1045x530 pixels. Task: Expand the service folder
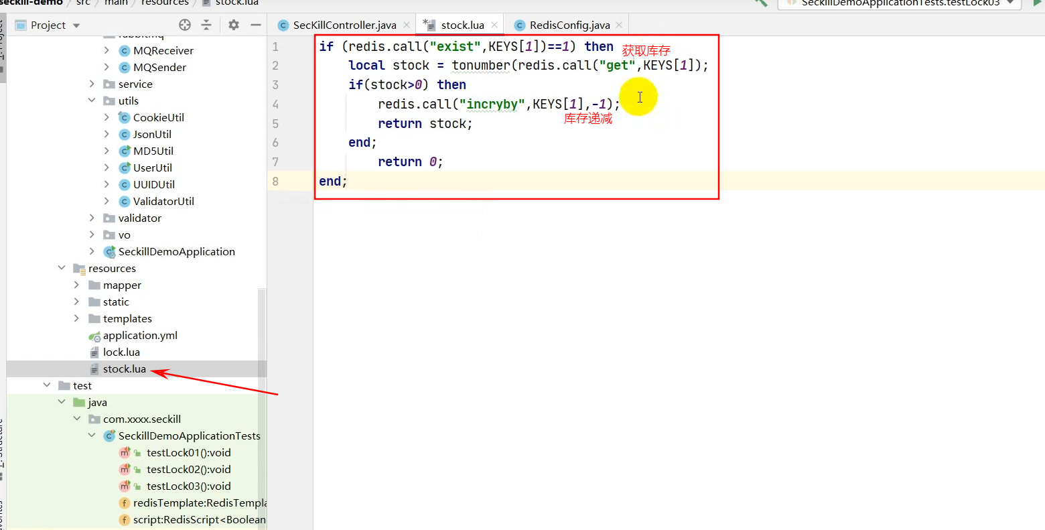[92, 84]
